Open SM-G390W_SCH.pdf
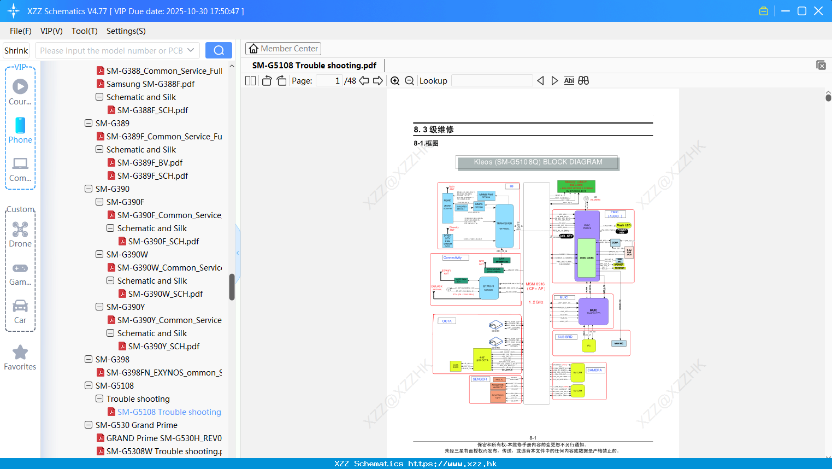Image resolution: width=832 pixels, height=469 pixels. [165, 294]
